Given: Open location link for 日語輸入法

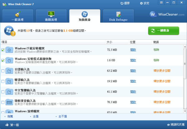Looking at the screenshot, I should click(133, 71).
